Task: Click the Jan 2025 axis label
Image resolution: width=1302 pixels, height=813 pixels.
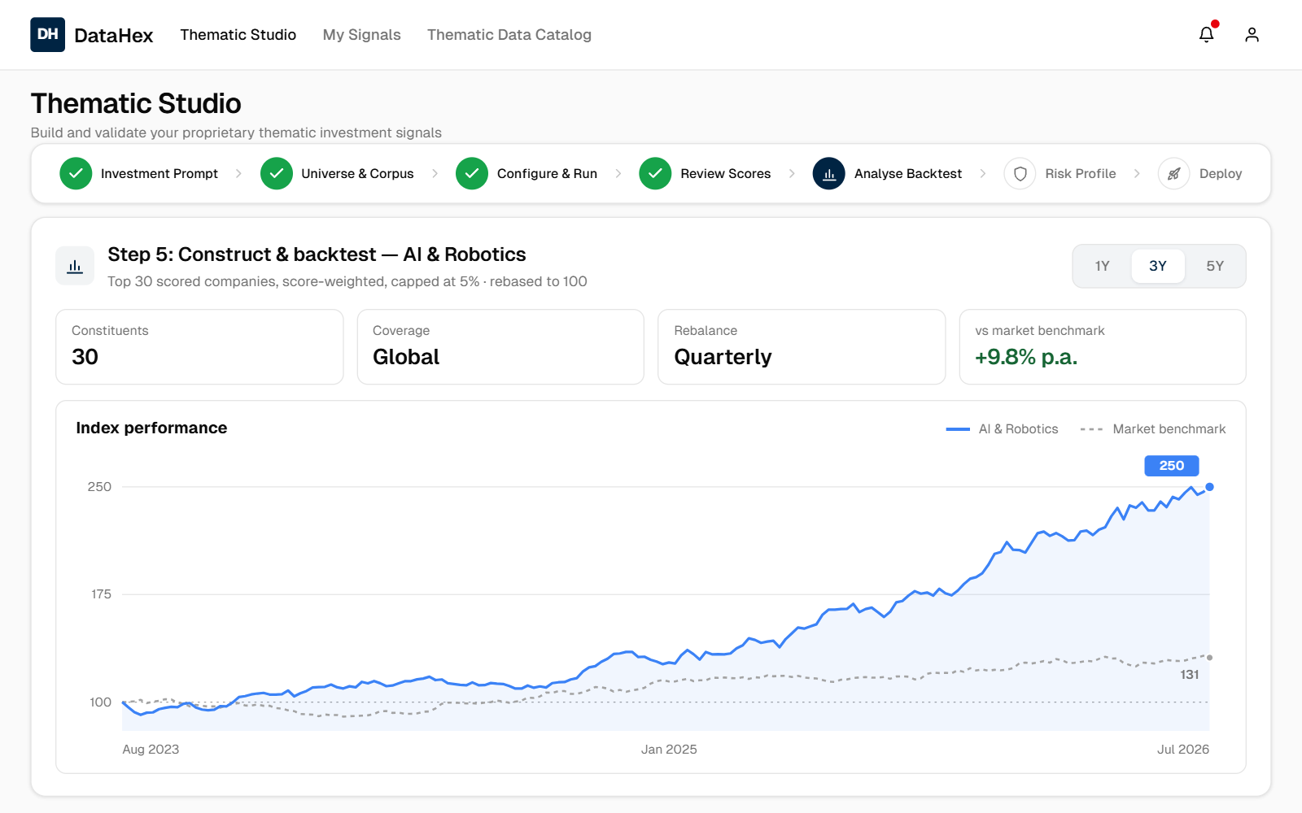Action: click(669, 750)
